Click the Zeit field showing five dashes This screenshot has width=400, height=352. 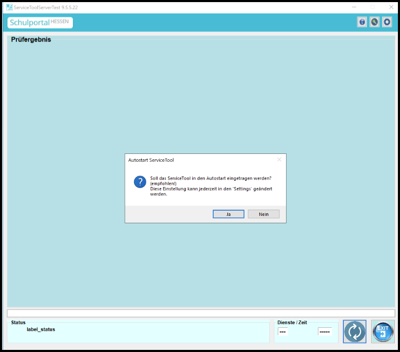(x=325, y=332)
